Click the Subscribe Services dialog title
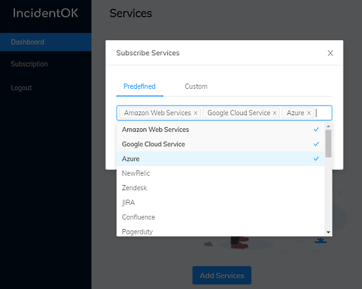The width and height of the screenshot is (362, 289). click(148, 53)
